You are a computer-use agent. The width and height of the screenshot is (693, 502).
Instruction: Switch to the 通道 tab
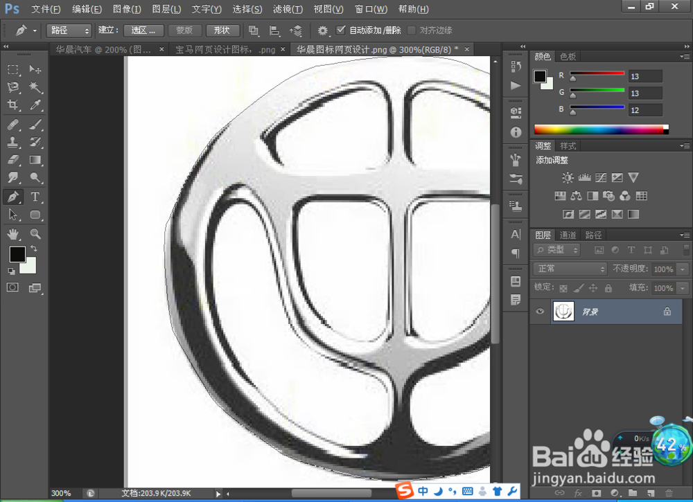(568, 235)
